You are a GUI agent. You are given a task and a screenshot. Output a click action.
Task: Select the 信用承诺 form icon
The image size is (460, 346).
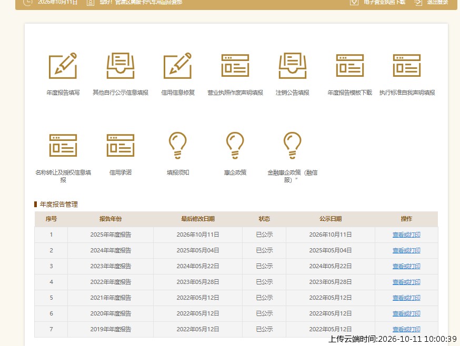[121, 146]
